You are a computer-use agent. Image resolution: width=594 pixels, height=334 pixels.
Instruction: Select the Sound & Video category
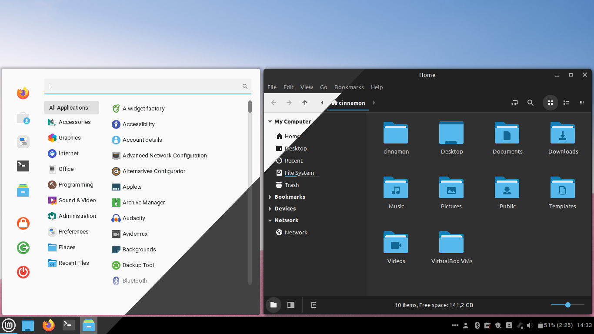tap(72, 200)
